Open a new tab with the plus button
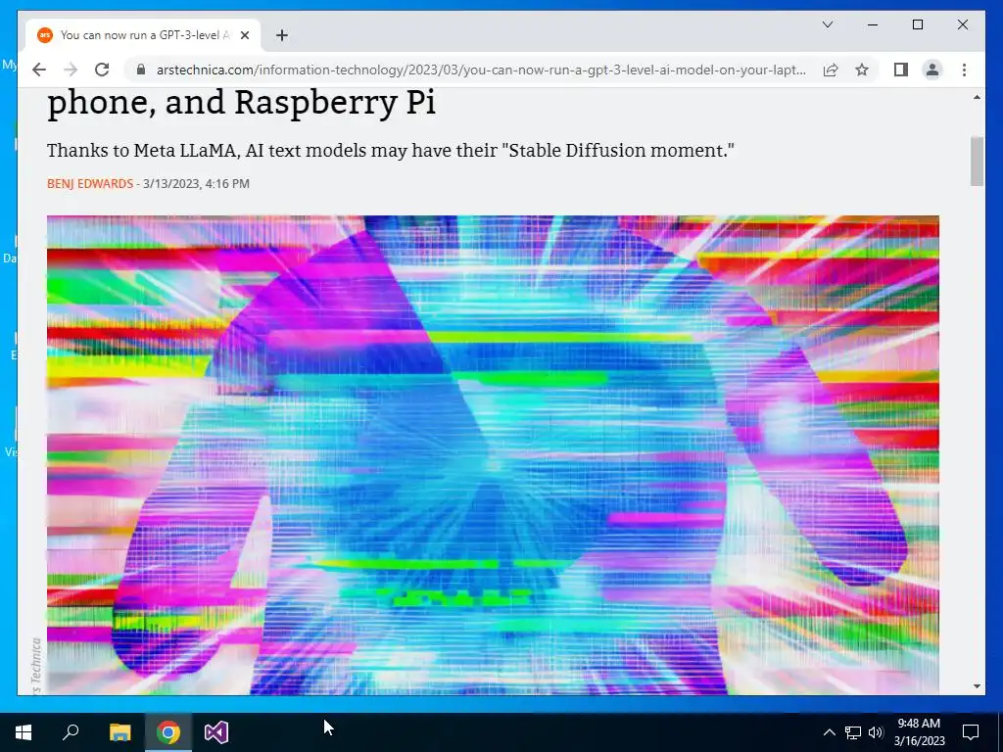 click(282, 35)
